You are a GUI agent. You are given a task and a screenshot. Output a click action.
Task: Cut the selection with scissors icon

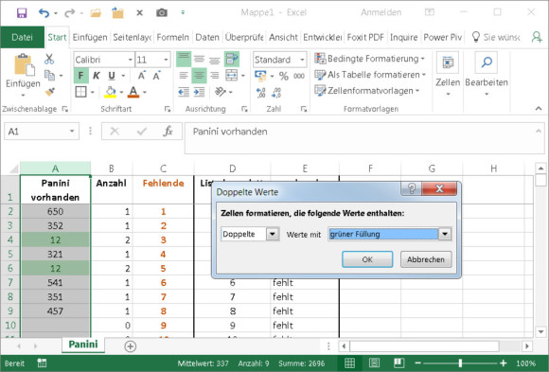(x=49, y=59)
